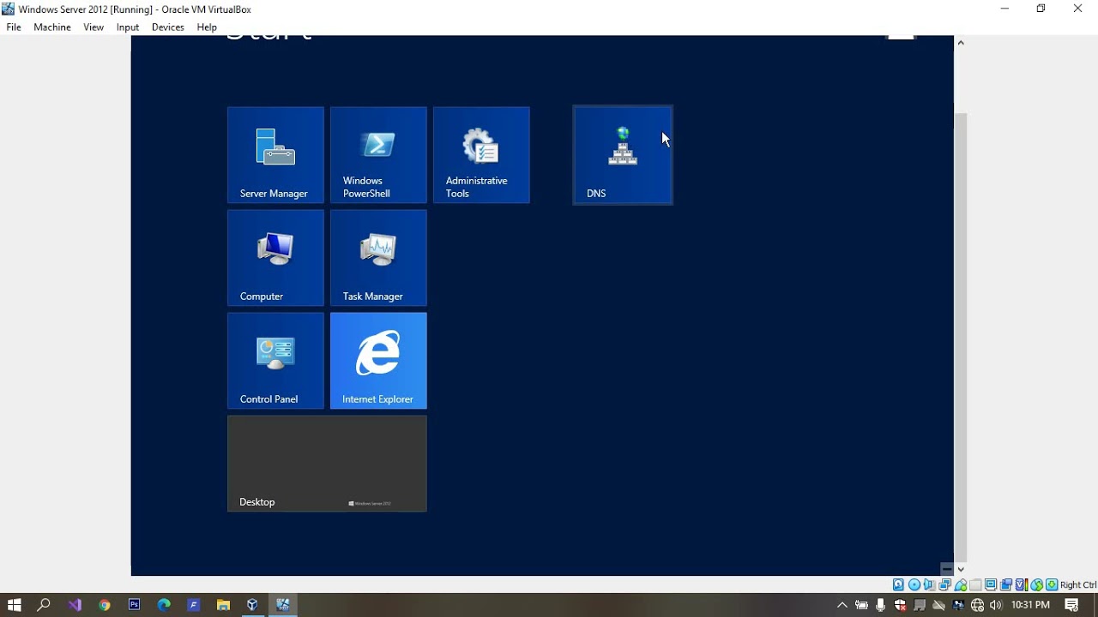
Task: Click the Right Ctrl host key label
Action: [1078, 584]
